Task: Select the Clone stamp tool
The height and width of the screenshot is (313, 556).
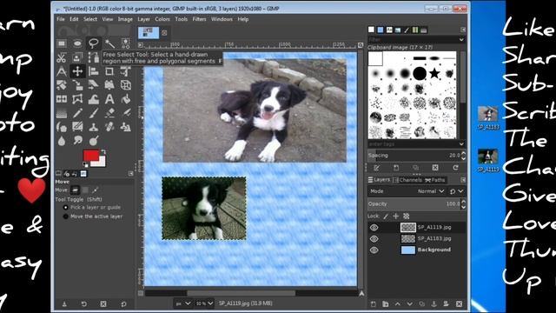Action: tap(93, 127)
